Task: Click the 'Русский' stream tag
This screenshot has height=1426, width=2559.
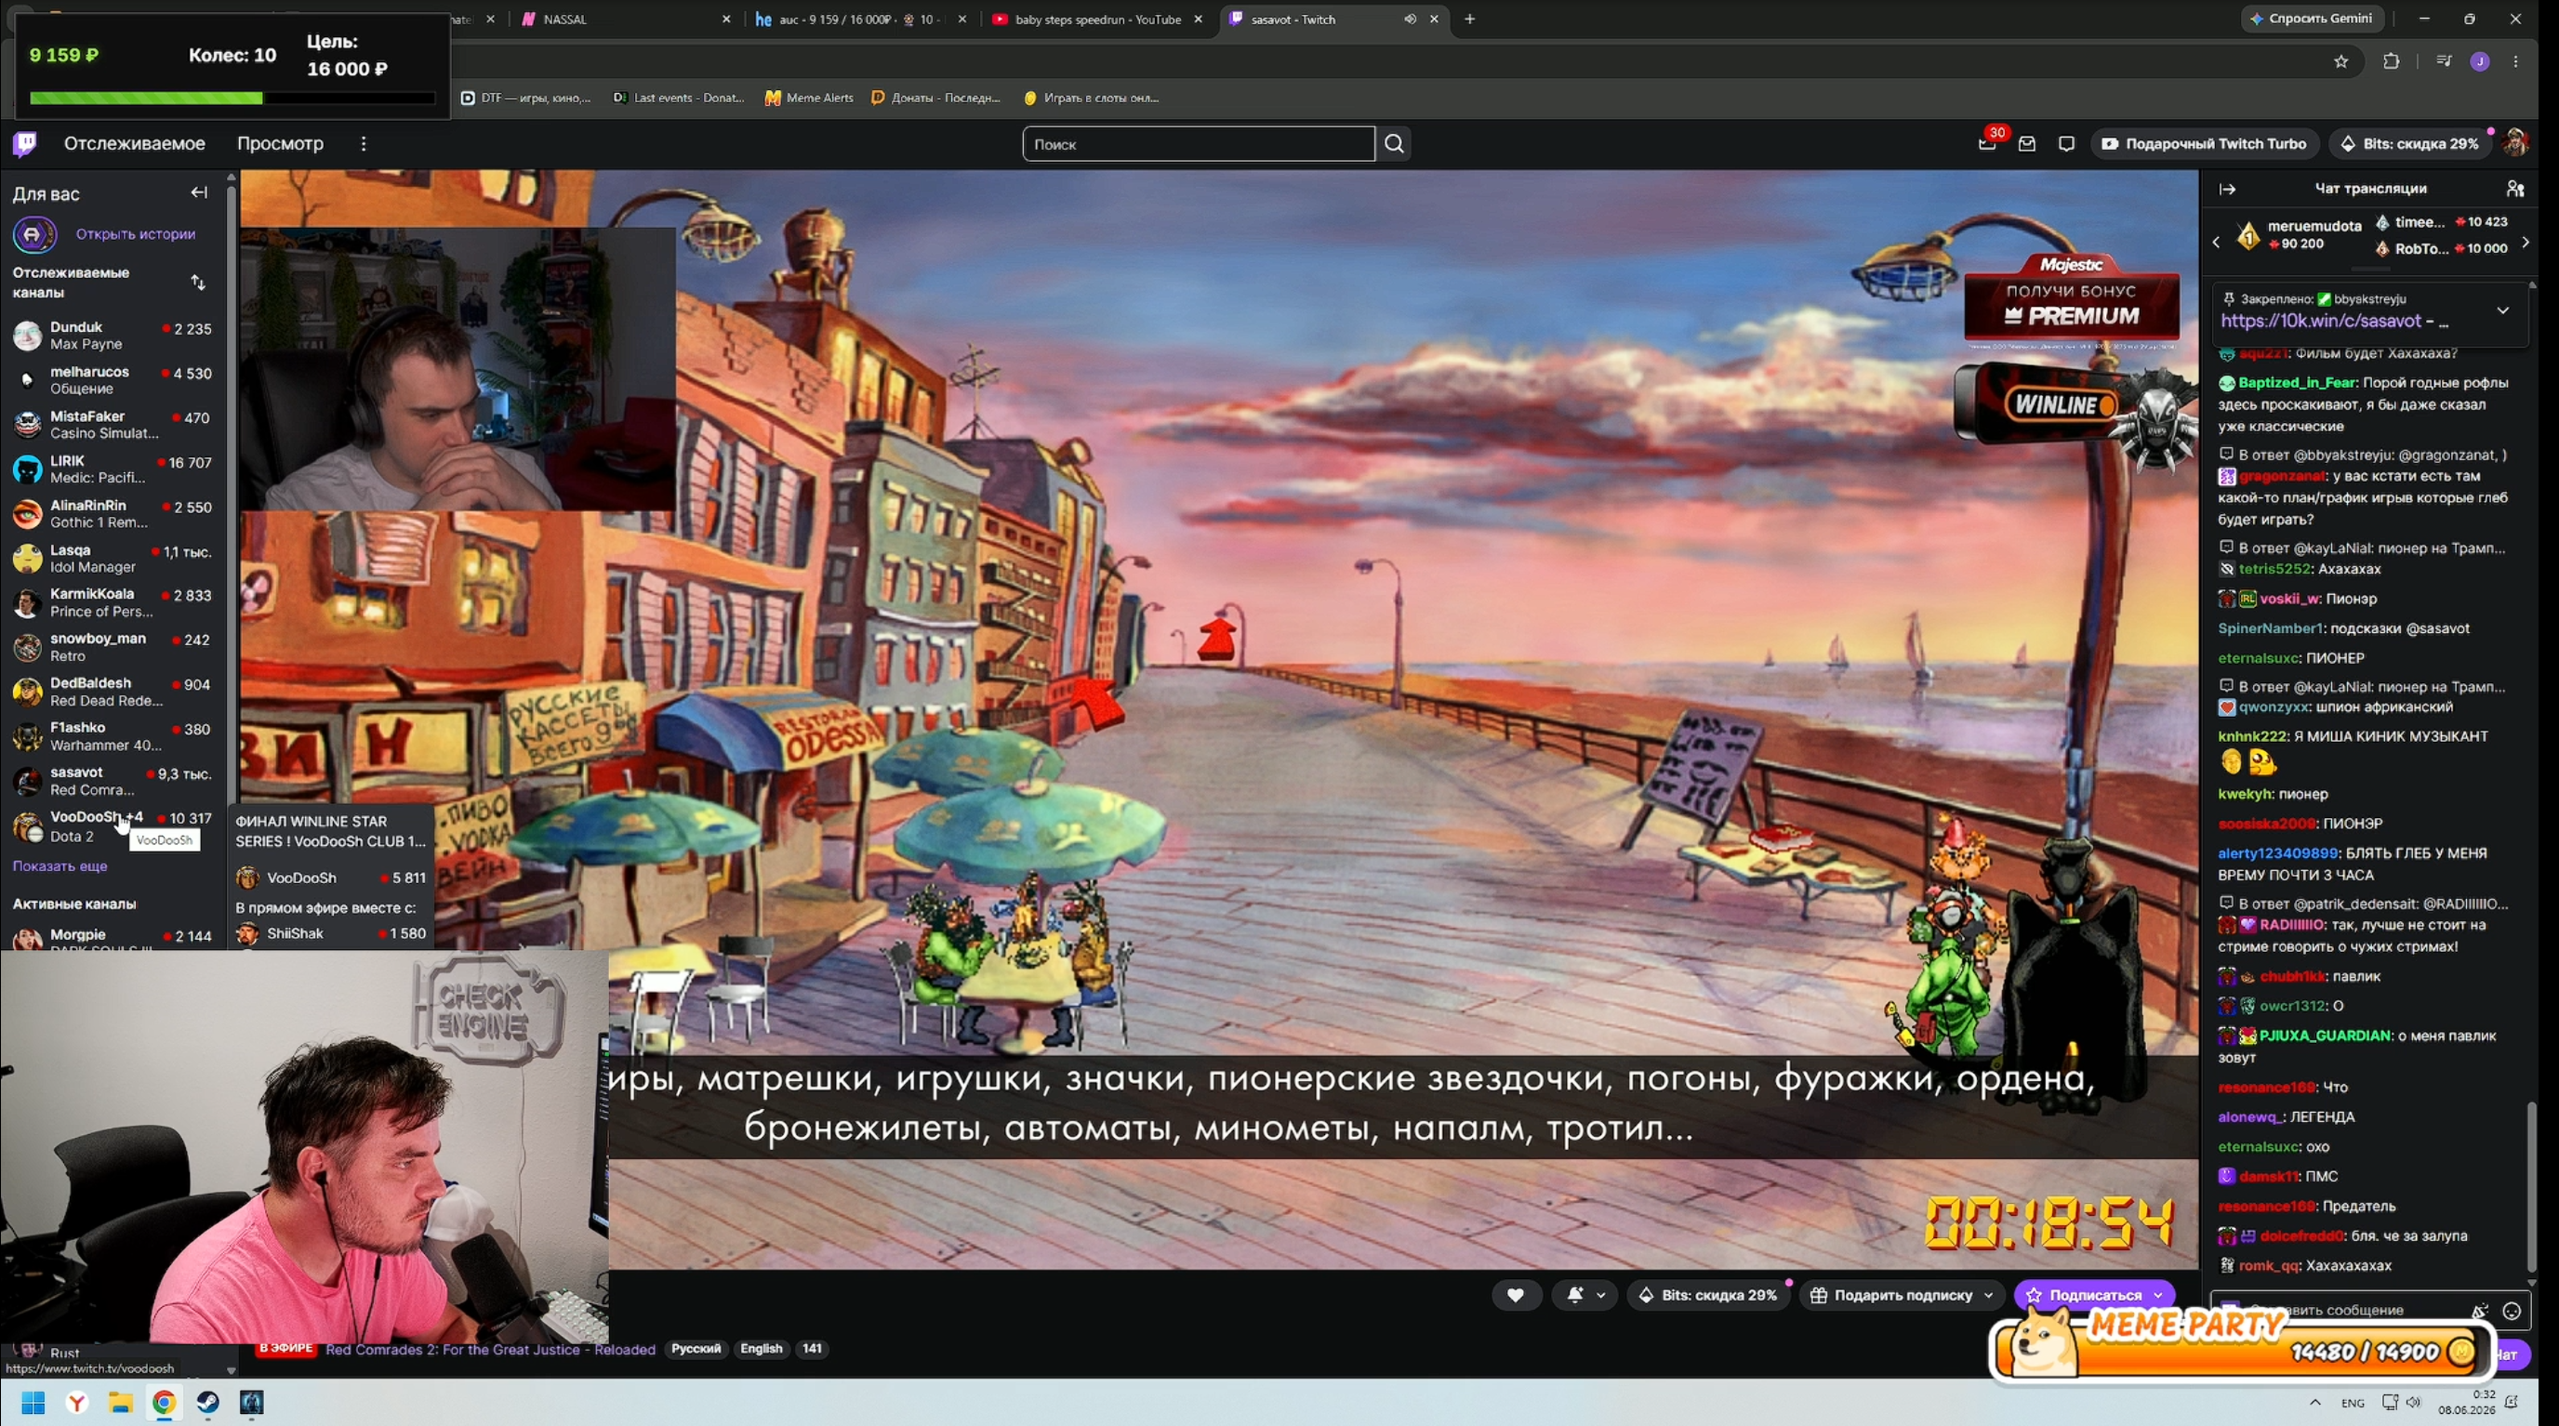Action: (x=696, y=1349)
